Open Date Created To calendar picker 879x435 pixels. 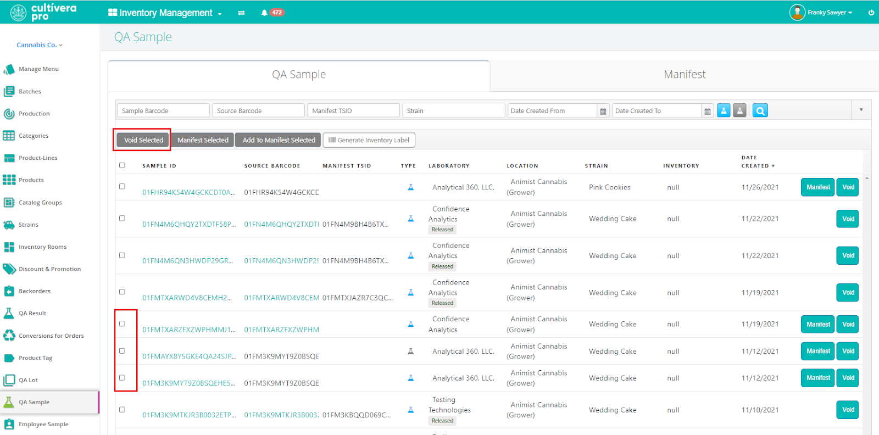tap(708, 111)
